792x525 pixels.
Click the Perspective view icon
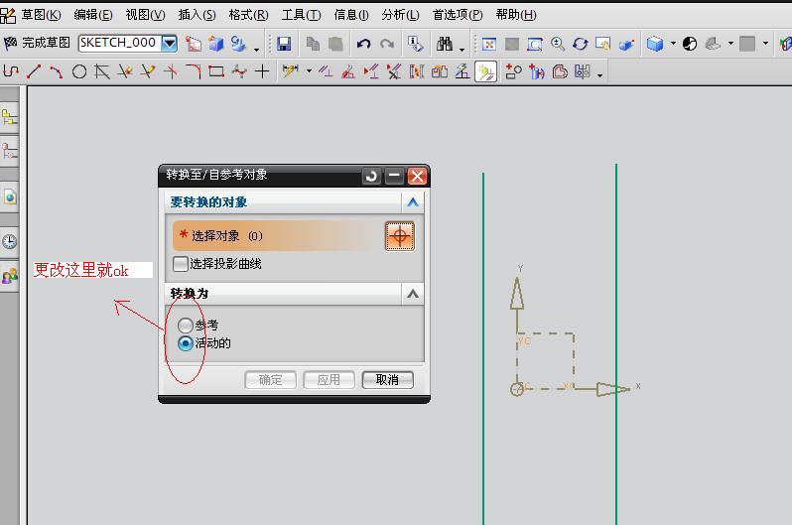[x=626, y=45]
